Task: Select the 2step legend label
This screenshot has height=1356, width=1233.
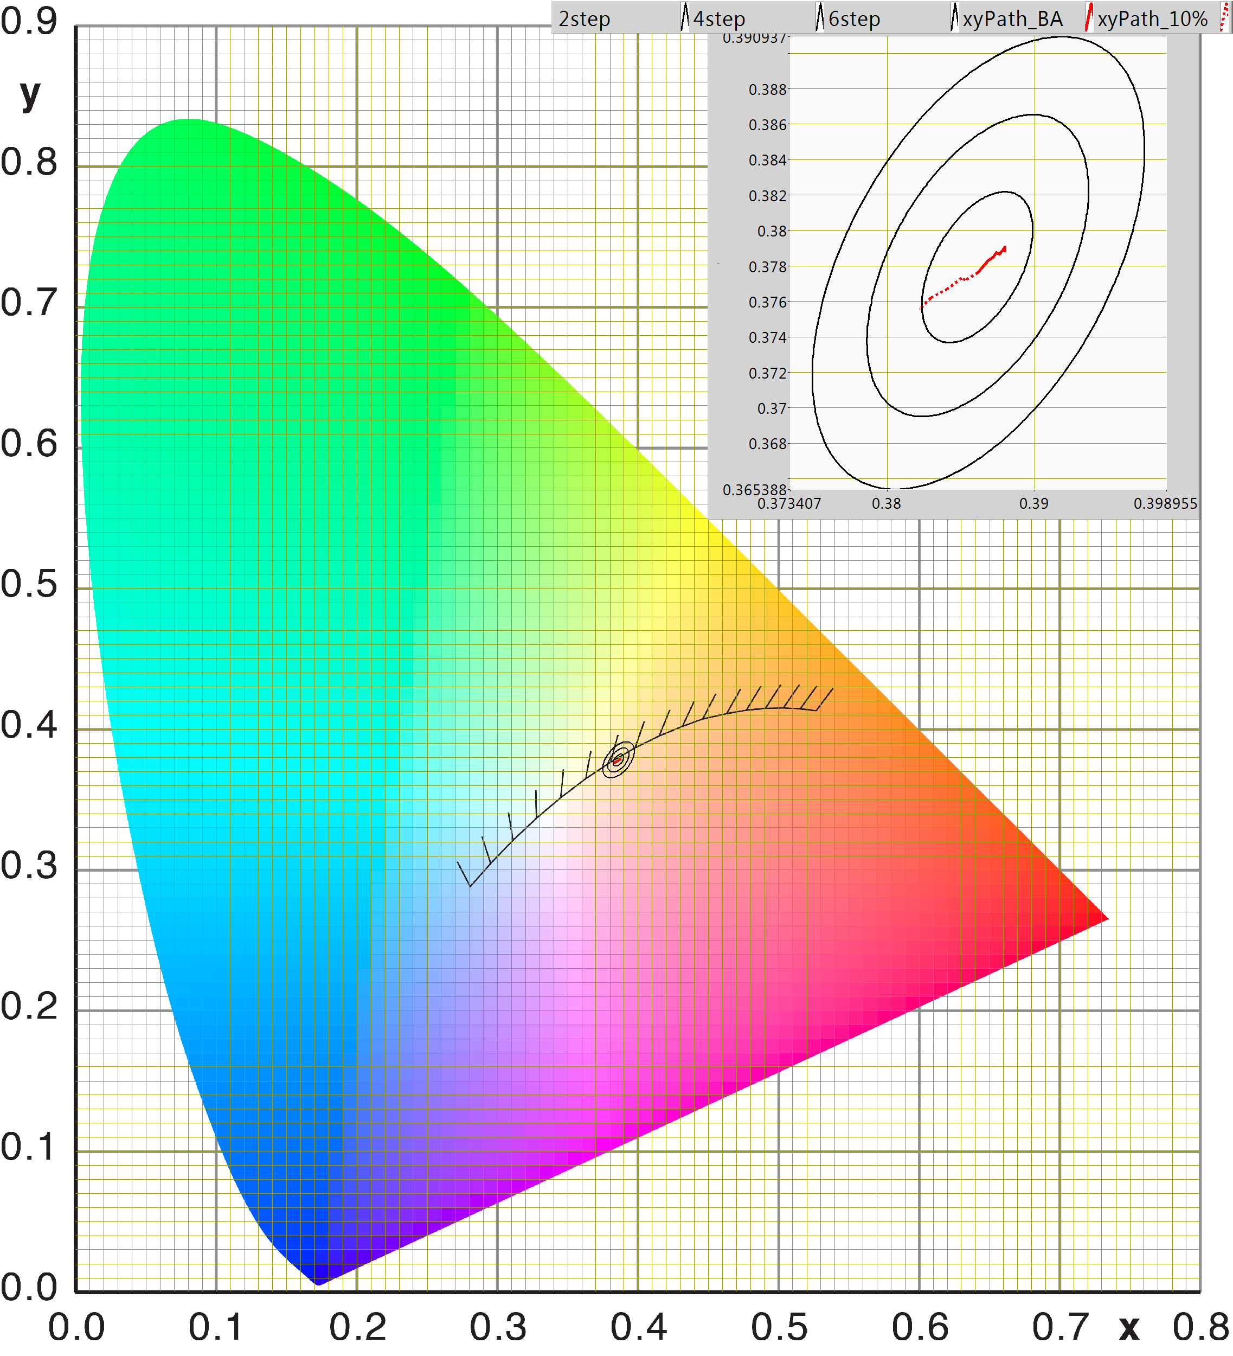Action: (x=584, y=19)
